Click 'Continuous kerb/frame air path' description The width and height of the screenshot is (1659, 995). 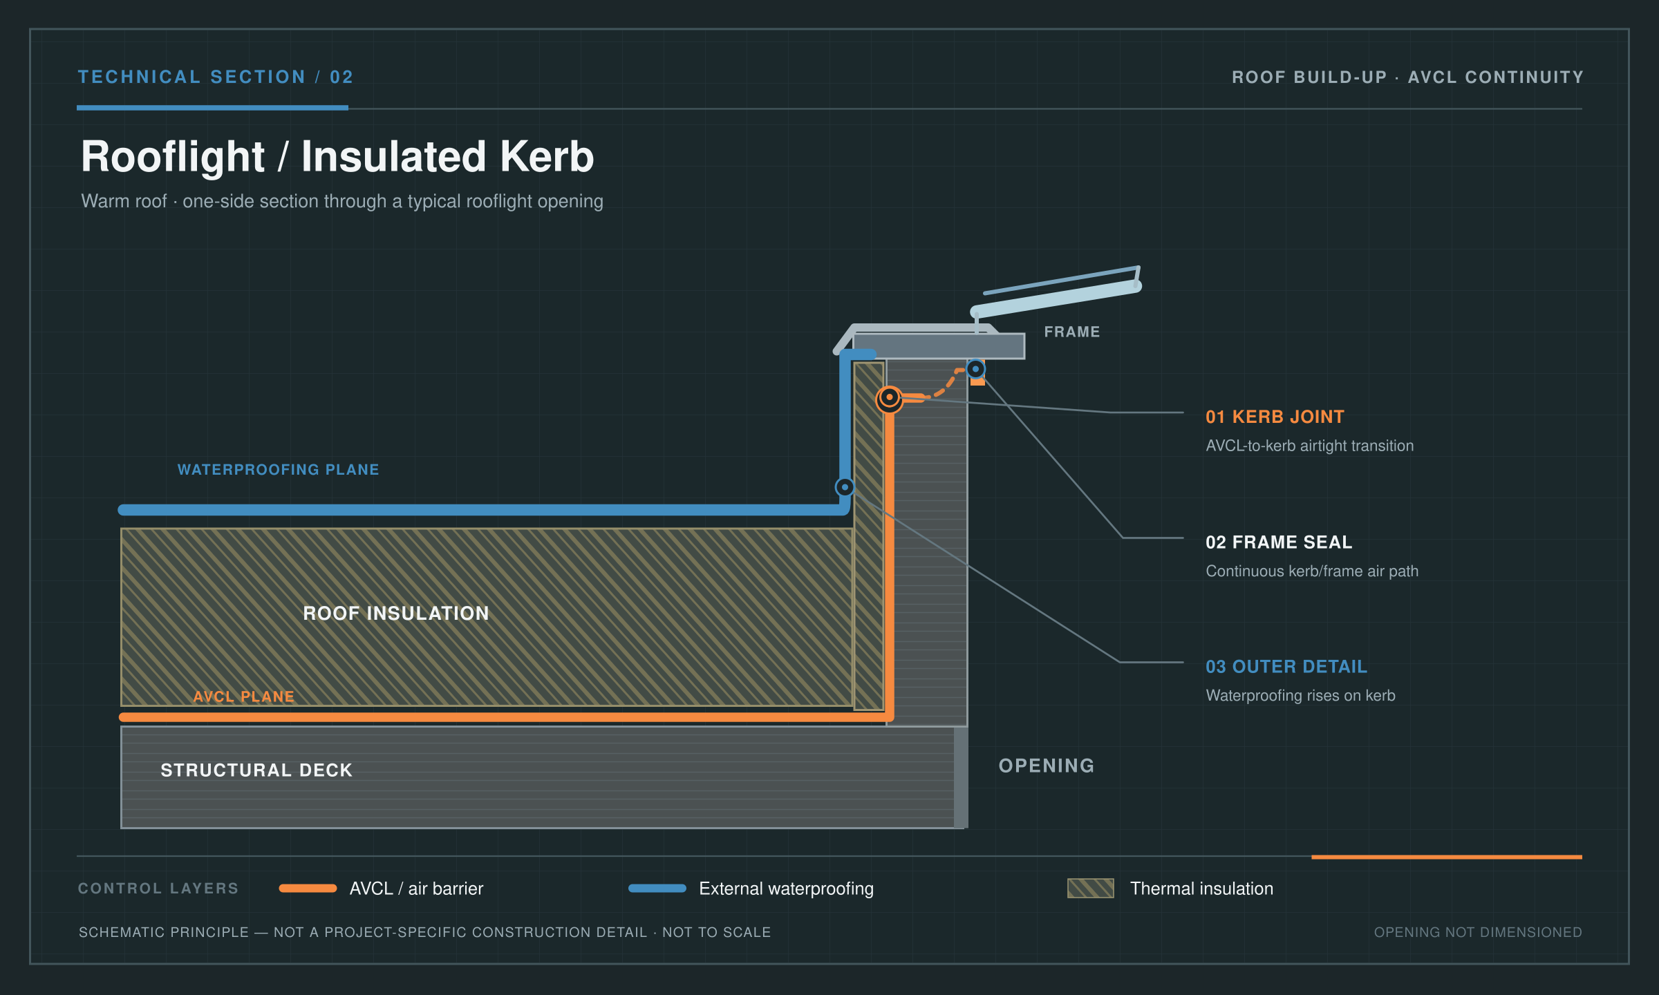coord(1312,571)
